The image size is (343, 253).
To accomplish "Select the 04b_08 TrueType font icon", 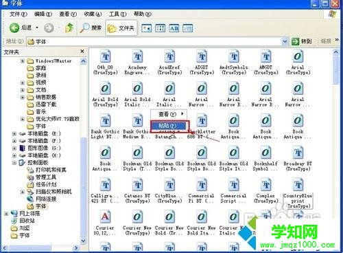I will pyautogui.click(x=106, y=56).
